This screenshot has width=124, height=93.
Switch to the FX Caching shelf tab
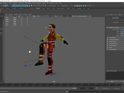[31, 8]
